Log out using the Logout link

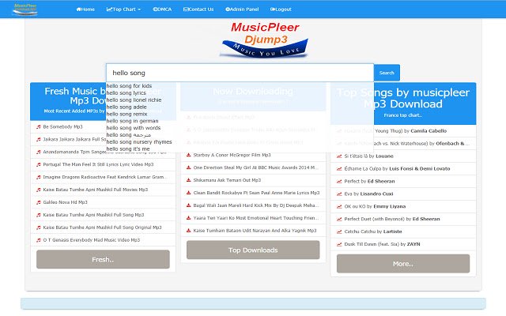click(x=281, y=9)
